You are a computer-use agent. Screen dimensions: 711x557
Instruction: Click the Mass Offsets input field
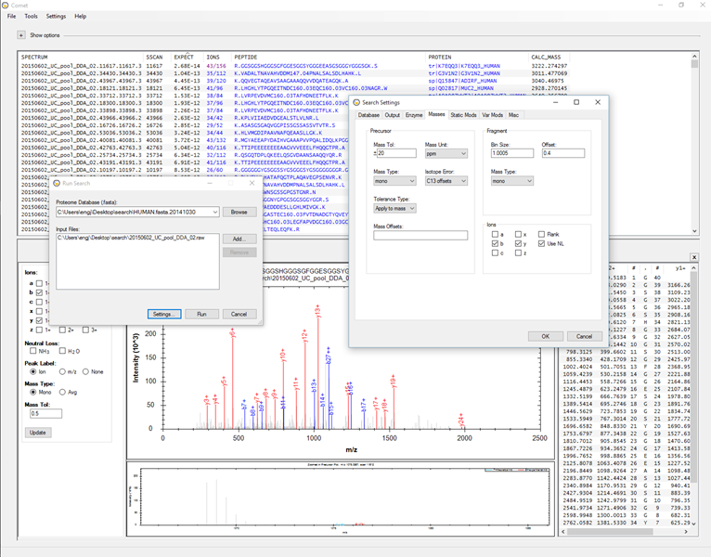pyautogui.click(x=420, y=236)
